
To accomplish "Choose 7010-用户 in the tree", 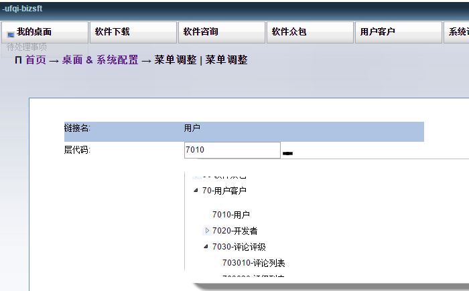I will [x=231, y=215].
